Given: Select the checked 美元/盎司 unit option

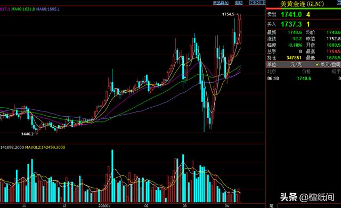Looking at the screenshot, I should (328, 64).
